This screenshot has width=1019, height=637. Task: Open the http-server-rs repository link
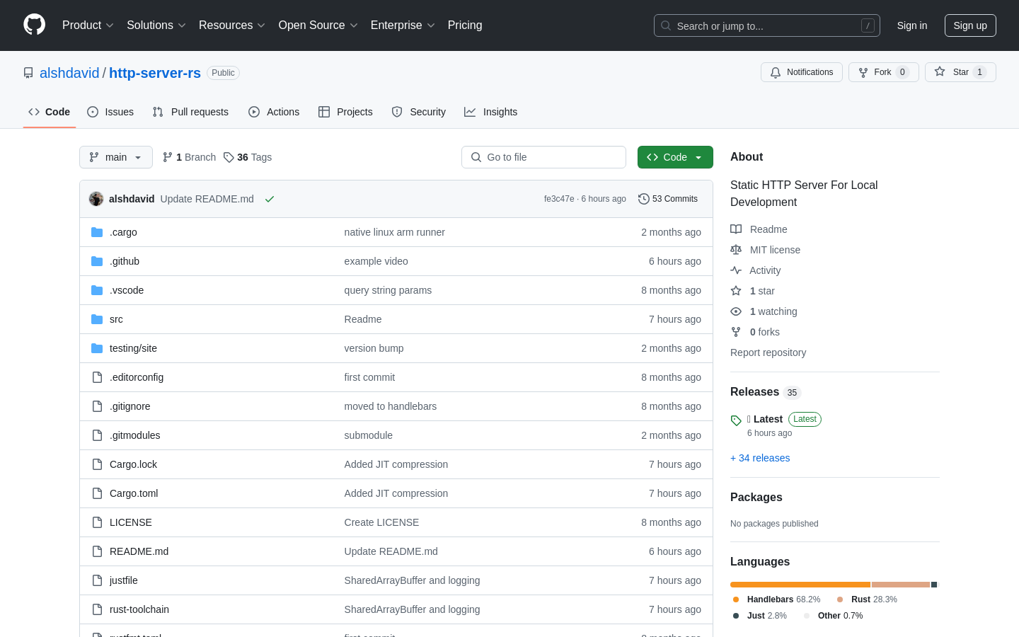[155, 73]
